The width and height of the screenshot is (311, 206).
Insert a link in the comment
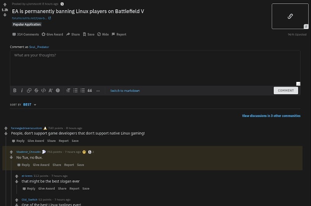tap(29, 90)
